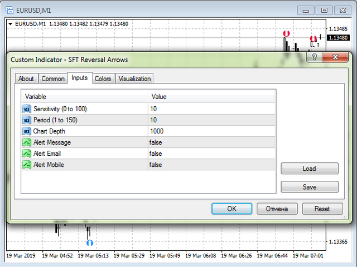The image size is (357, 267).
Task: Click the EURUSD,M1 chart window icon
Action: (x=9, y=10)
